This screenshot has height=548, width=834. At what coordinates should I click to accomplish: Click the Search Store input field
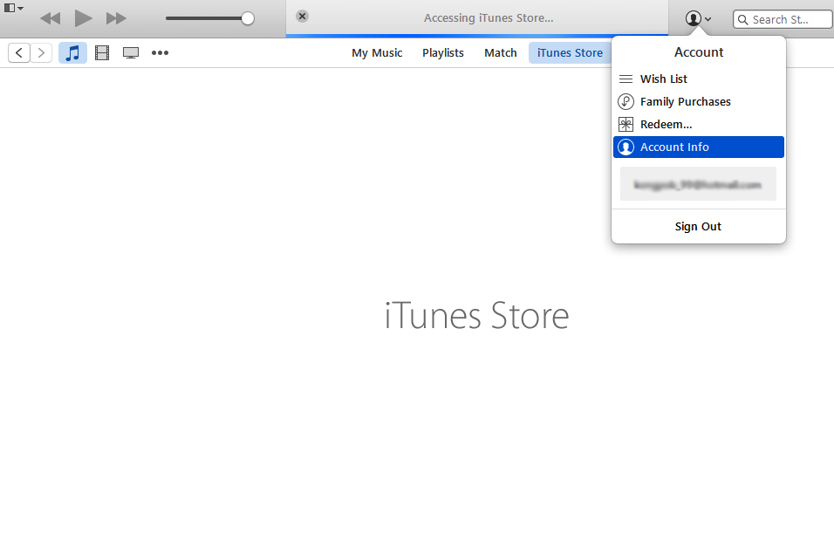pos(783,20)
